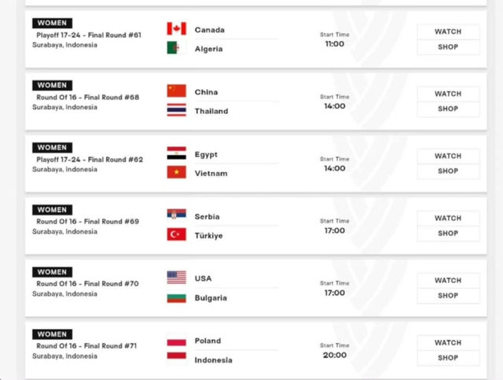503x380 pixels.
Task: Open Round Of 16 Final Round #68 details
Action: [x=88, y=98]
